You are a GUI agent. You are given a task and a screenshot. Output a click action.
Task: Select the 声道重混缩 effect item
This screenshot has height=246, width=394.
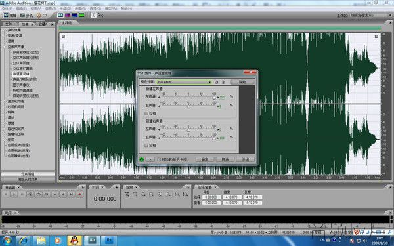click(x=21, y=73)
